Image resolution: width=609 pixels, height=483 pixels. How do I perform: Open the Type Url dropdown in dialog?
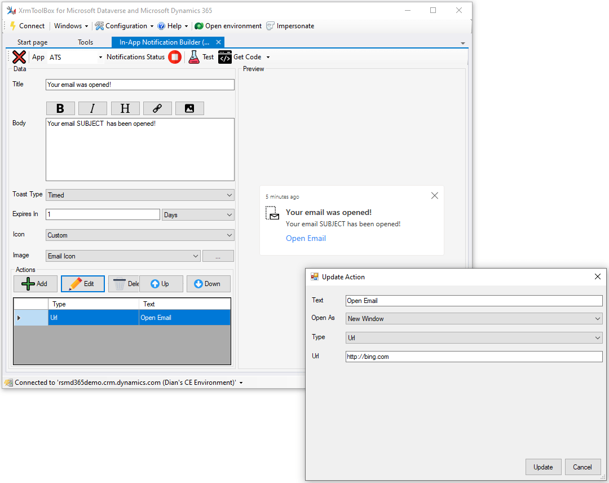point(598,337)
